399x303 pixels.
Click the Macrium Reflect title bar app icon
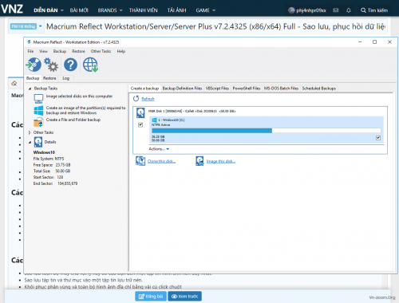tap(29, 42)
